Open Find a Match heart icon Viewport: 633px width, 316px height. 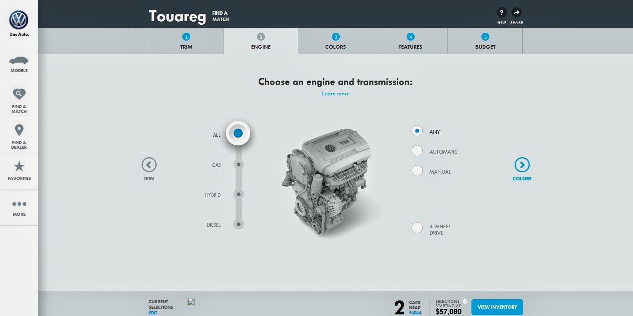(x=19, y=94)
